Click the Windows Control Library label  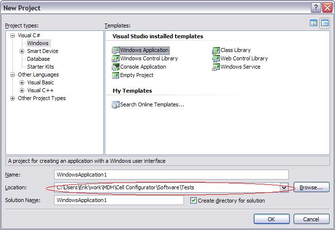pyautogui.click(x=149, y=58)
